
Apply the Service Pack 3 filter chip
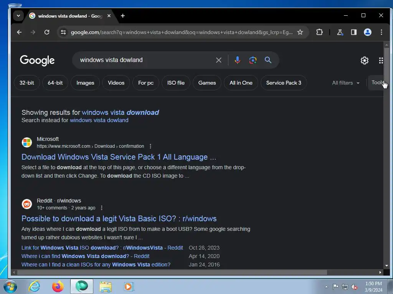coord(284,83)
